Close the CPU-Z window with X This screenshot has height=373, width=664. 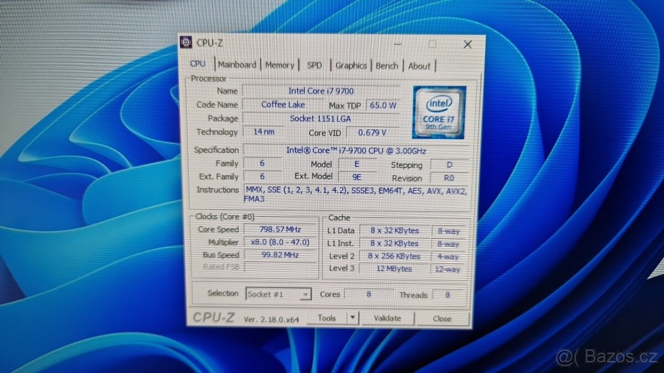pos(467,44)
